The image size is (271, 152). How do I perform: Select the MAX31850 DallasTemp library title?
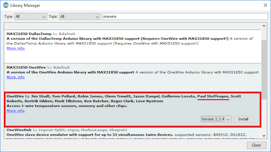click(x=29, y=34)
